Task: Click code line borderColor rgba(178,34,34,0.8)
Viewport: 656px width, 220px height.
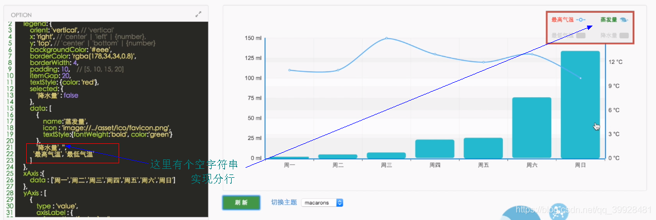Action: [x=84, y=56]
